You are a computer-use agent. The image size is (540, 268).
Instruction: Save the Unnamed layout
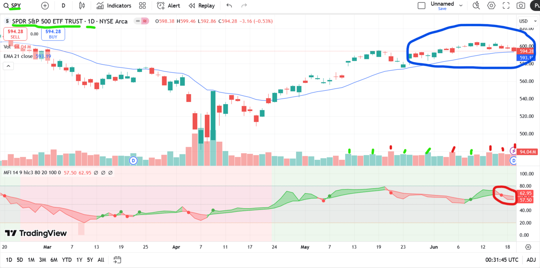pos(442,8)
